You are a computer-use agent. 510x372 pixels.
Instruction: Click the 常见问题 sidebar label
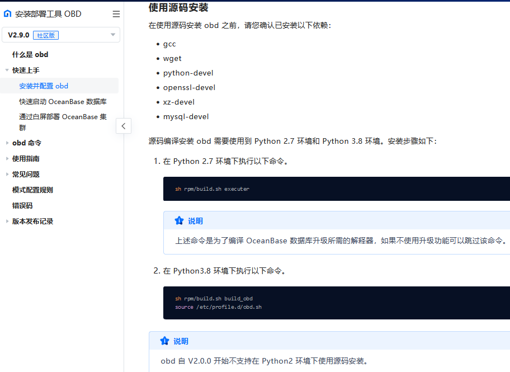(x=26, y=174)
